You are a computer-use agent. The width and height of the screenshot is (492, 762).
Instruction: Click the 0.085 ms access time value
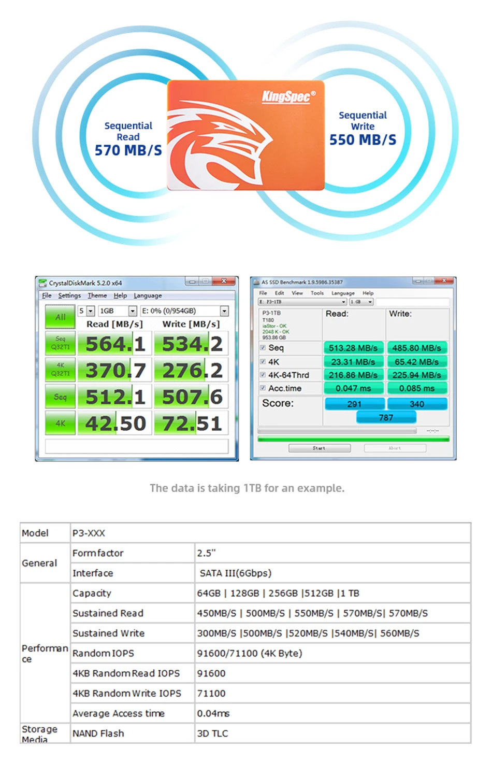pyautogui.click(x=417, y=388)
